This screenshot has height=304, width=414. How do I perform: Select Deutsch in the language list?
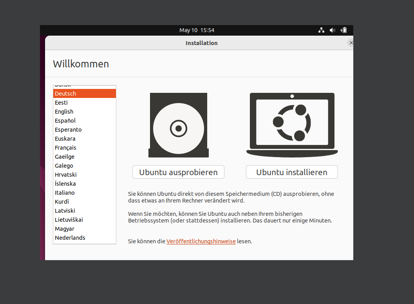[85, 94]
